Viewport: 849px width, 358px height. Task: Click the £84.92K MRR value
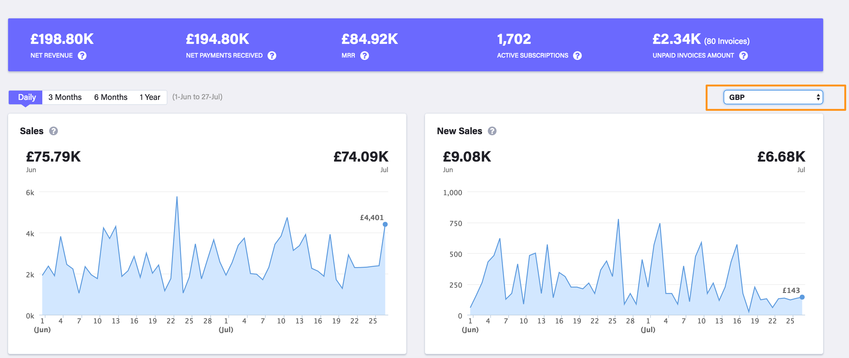coord(370,39)
